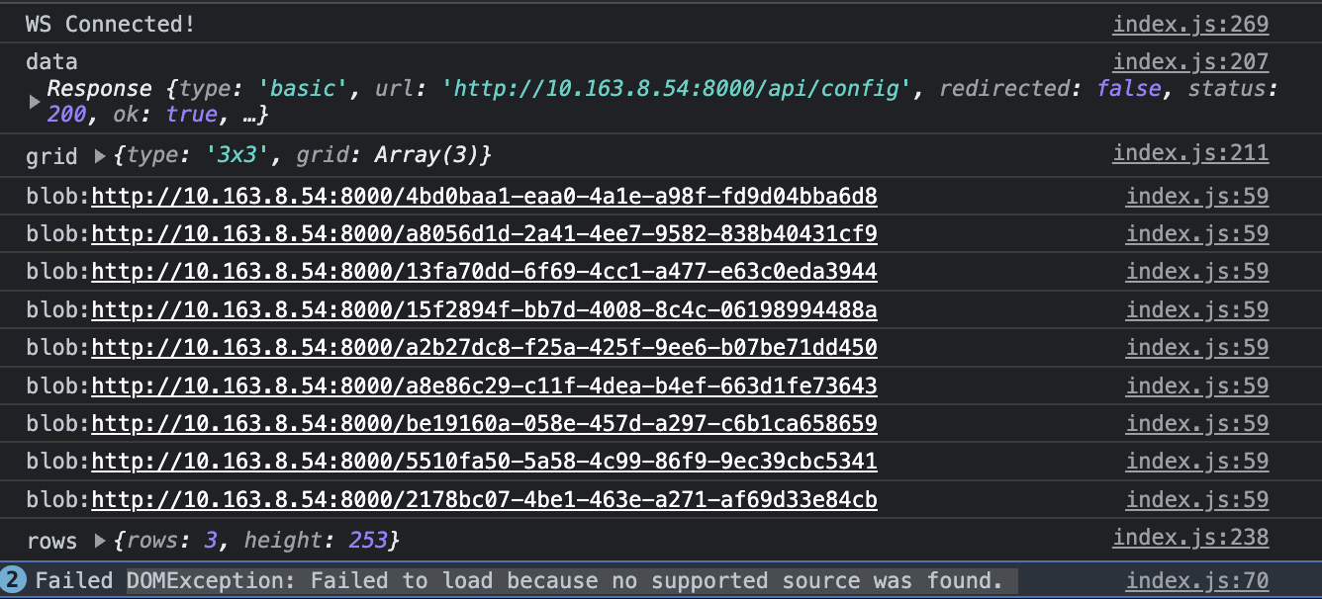Click the 'data' log label
The height and width of the screenshot is (599, 1322).
click(51, 62)
